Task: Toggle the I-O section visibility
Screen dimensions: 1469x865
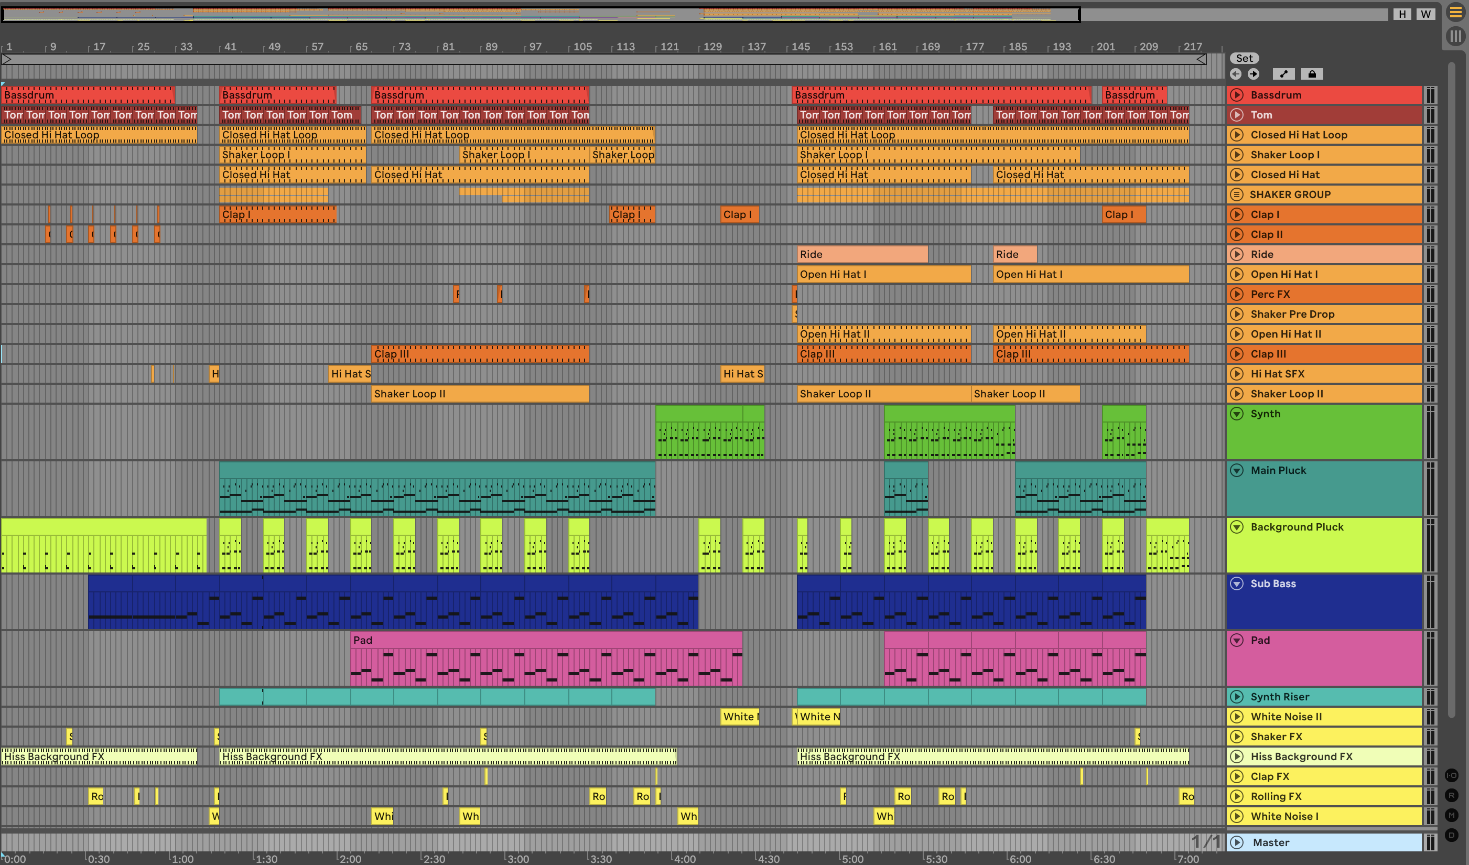Action: (1452, 775)
